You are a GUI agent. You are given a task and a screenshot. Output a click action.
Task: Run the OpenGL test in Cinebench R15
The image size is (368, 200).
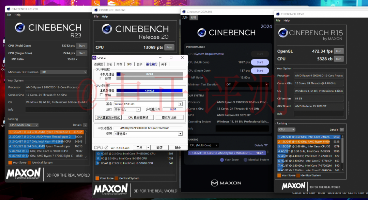(338, 51)
